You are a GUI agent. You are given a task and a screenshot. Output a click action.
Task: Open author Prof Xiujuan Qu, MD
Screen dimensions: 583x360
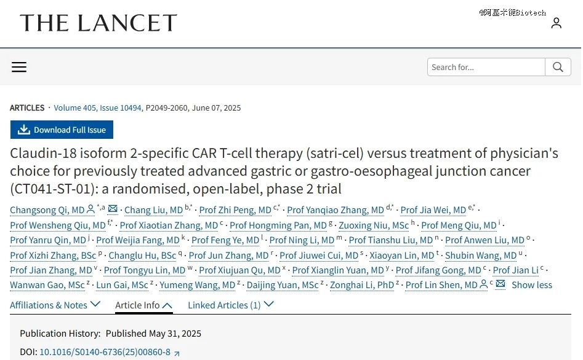point(239,270)
